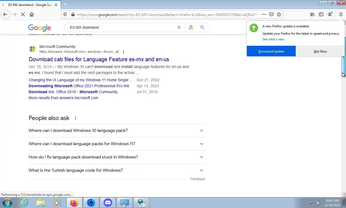The image size is (346, 208).
Task: Dismiss the update prompt with Not Now
Action: (x=320, y=51)
